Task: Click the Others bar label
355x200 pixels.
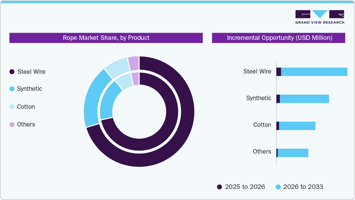Action: point(262,151)
